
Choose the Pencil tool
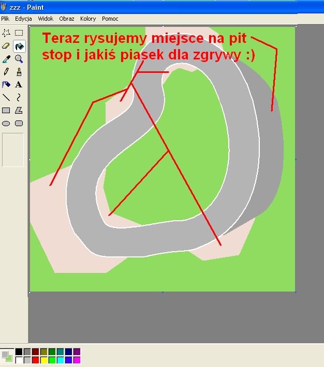6,72
